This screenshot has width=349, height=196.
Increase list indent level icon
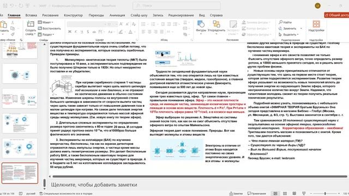[169, 24]
